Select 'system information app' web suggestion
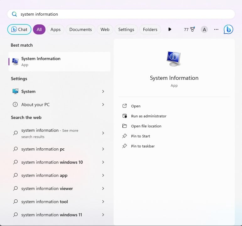Viewport: 242px width, 226px height. click(x=60, y=175)
